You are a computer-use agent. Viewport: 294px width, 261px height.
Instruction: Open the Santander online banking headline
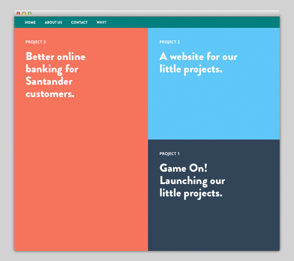click(55, 75)
